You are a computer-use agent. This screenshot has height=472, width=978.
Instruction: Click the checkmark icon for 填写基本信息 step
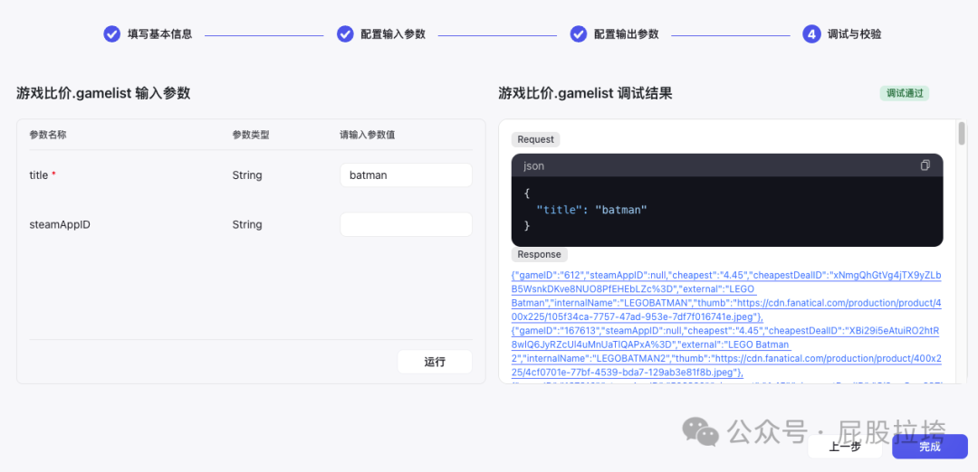pyautogui.click(x=111, y=34)
